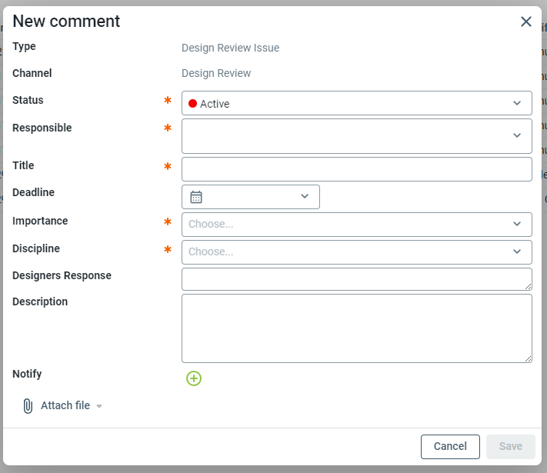Open the Discipline Choose... dropdown
The height and width of the screenshot is (473, 547).
click(356, 252)
